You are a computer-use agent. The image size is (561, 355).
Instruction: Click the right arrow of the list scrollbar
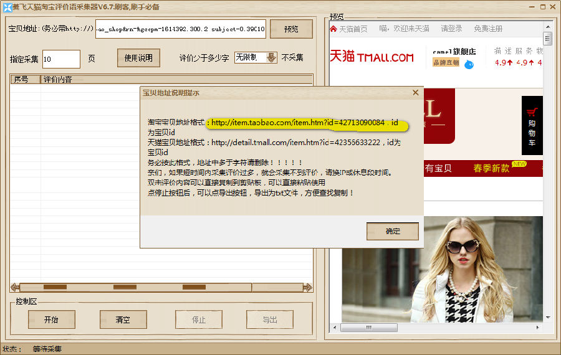307,287
